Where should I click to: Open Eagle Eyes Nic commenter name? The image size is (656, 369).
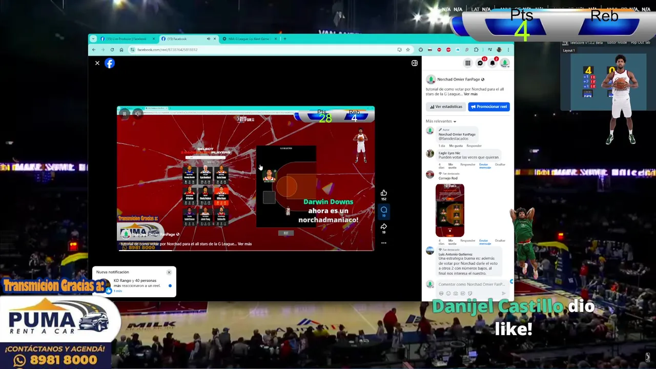coord(449,153)
